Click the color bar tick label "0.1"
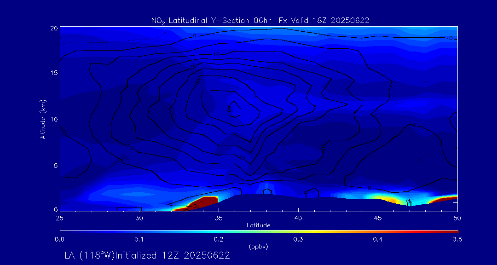497x265 pixels. click(139, 240)
